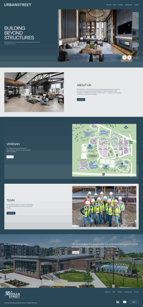Open YouTube channel from footer icon
Viewport: 143px width, 307px height.
124,302
